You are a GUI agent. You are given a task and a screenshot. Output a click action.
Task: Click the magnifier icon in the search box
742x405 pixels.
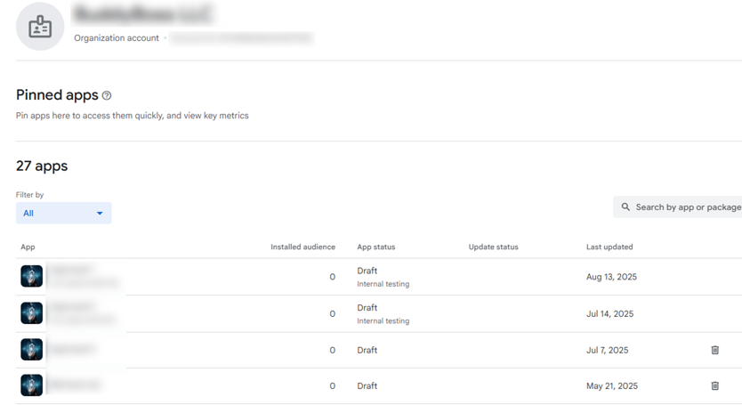coord(625,207)
